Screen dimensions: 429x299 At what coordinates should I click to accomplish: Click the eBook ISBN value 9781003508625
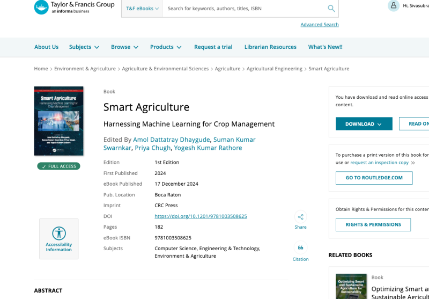pos(173,238)
